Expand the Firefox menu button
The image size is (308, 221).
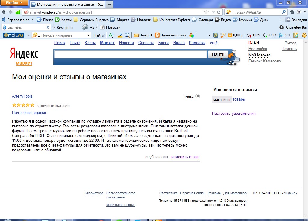coord(14,3)
